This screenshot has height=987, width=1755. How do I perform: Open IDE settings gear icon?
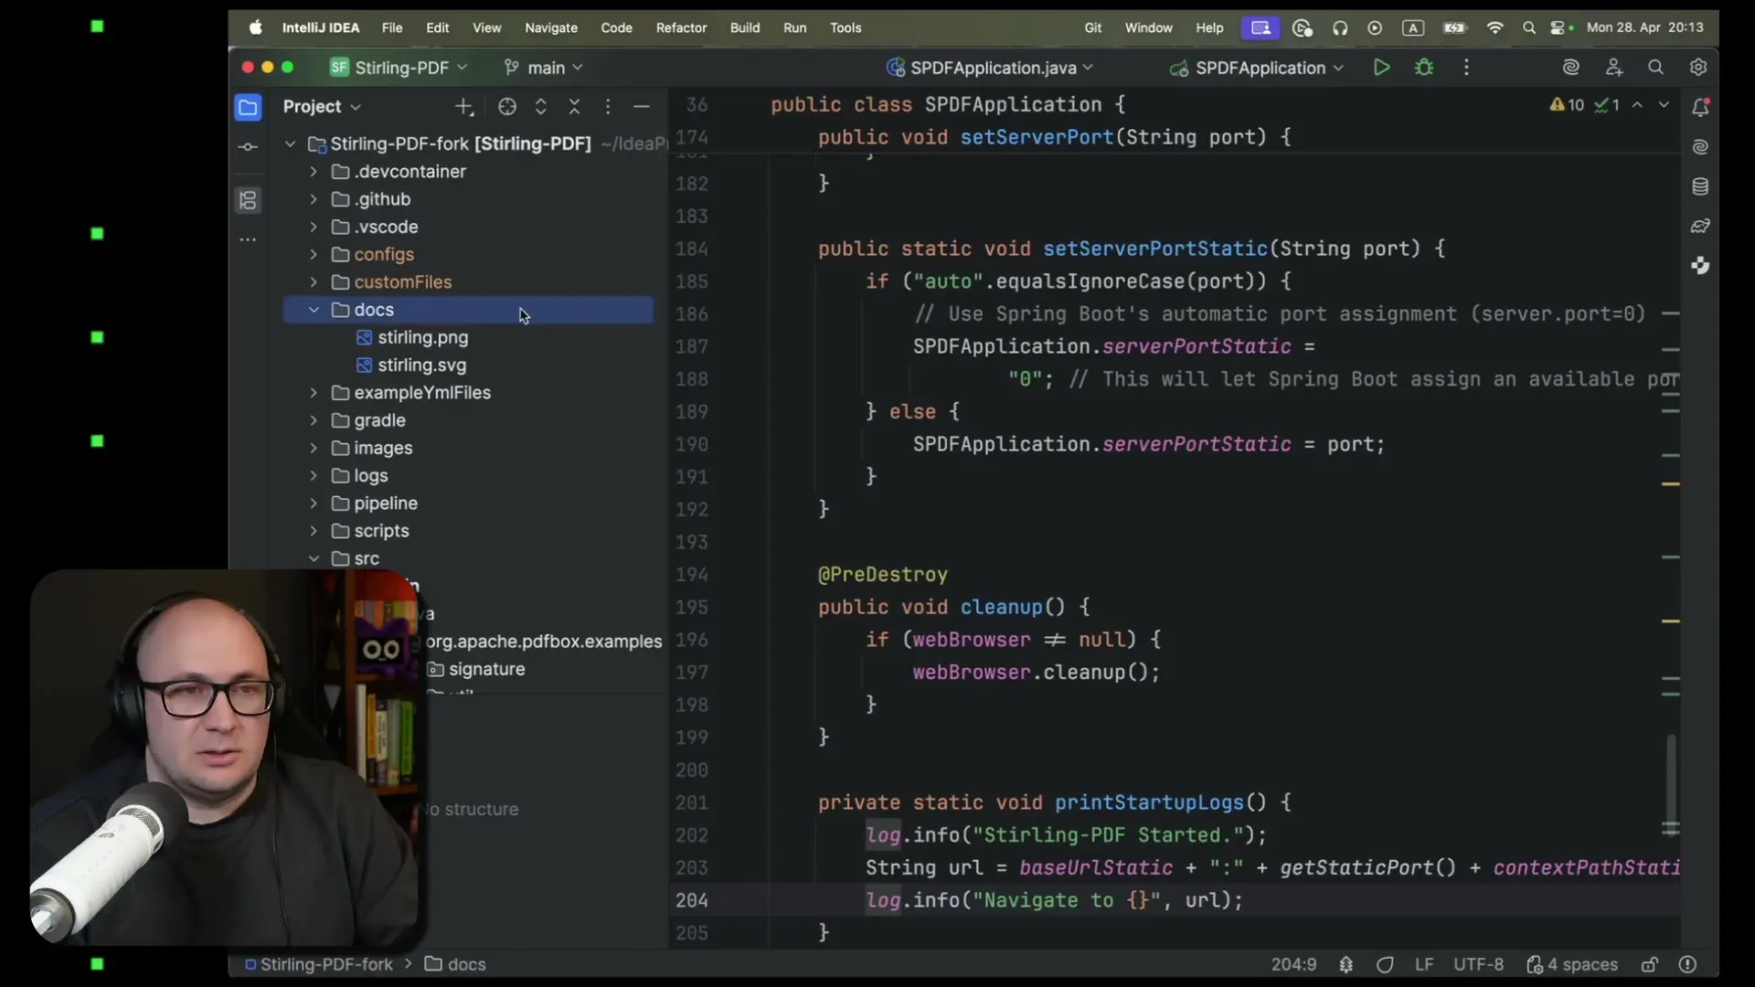pos(1698,68)
